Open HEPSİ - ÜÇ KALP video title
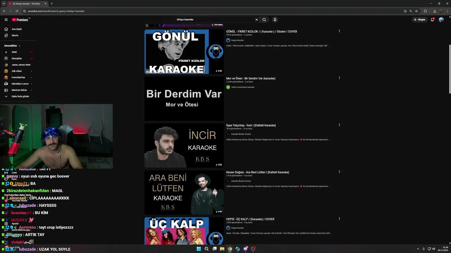451x253 pixels. (250, 219)
